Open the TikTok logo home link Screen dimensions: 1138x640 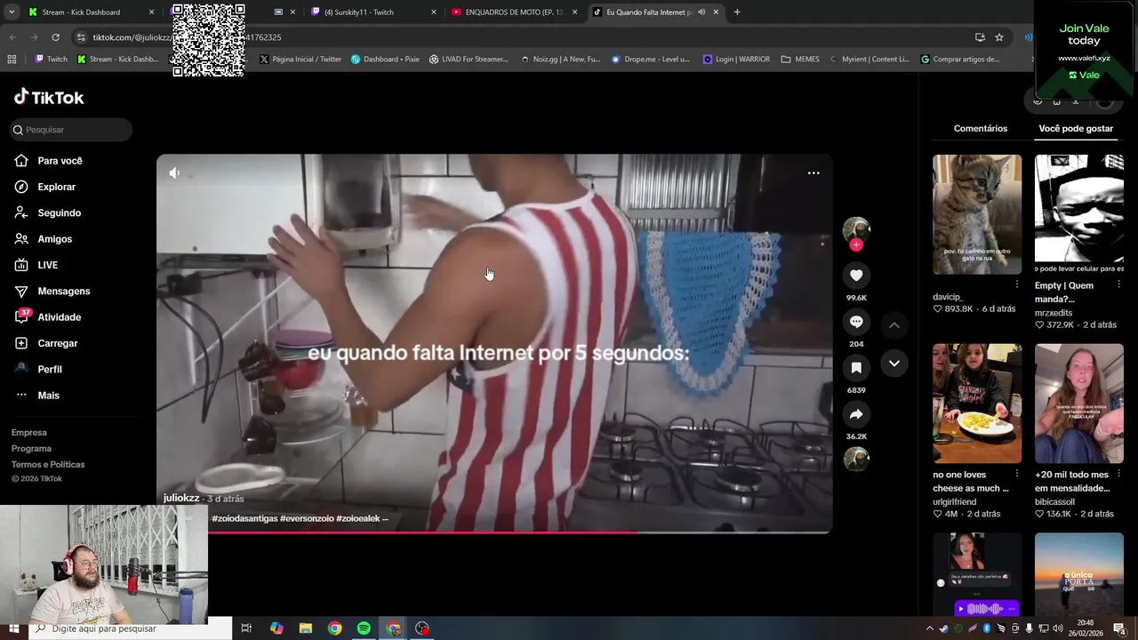[49, 97]
